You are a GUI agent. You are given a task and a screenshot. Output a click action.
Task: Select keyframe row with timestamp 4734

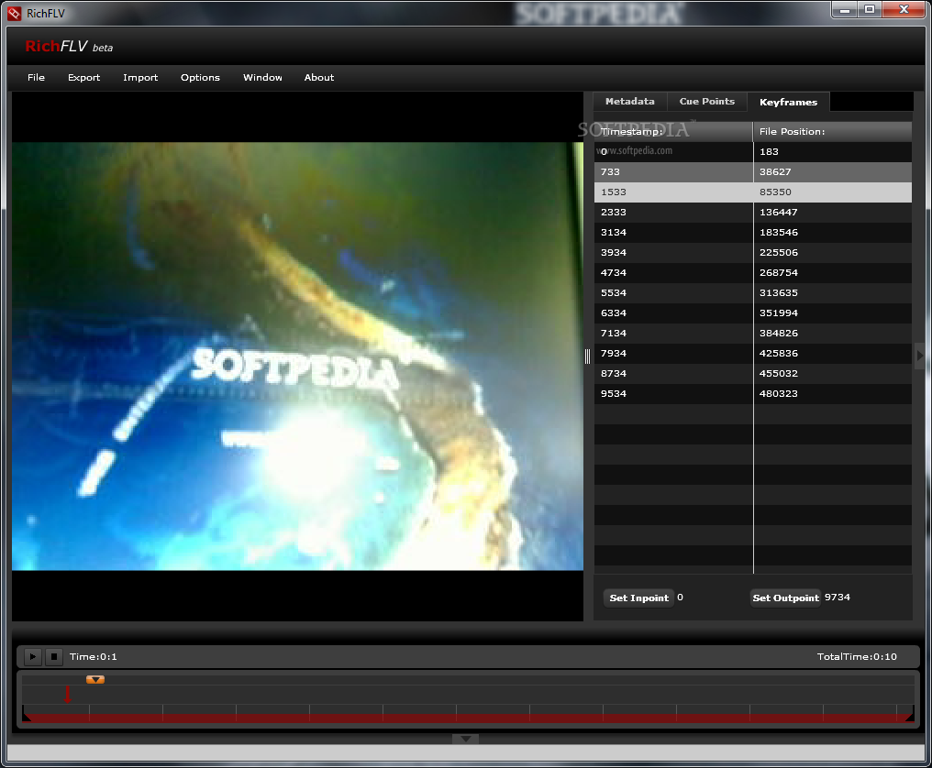pyautogui.click(x=753, y=272)
